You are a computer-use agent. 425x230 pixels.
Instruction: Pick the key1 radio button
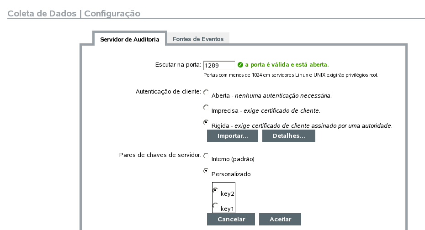coord(215,205)
